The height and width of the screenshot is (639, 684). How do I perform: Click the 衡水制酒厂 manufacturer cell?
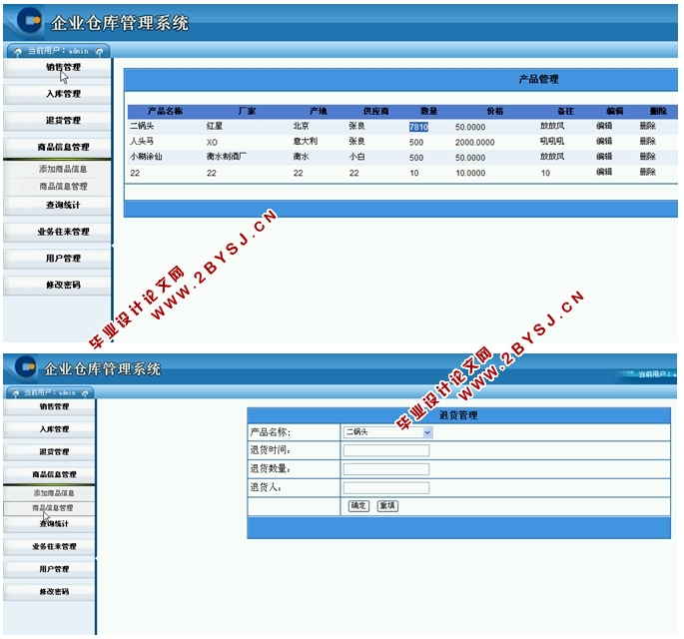227,157
